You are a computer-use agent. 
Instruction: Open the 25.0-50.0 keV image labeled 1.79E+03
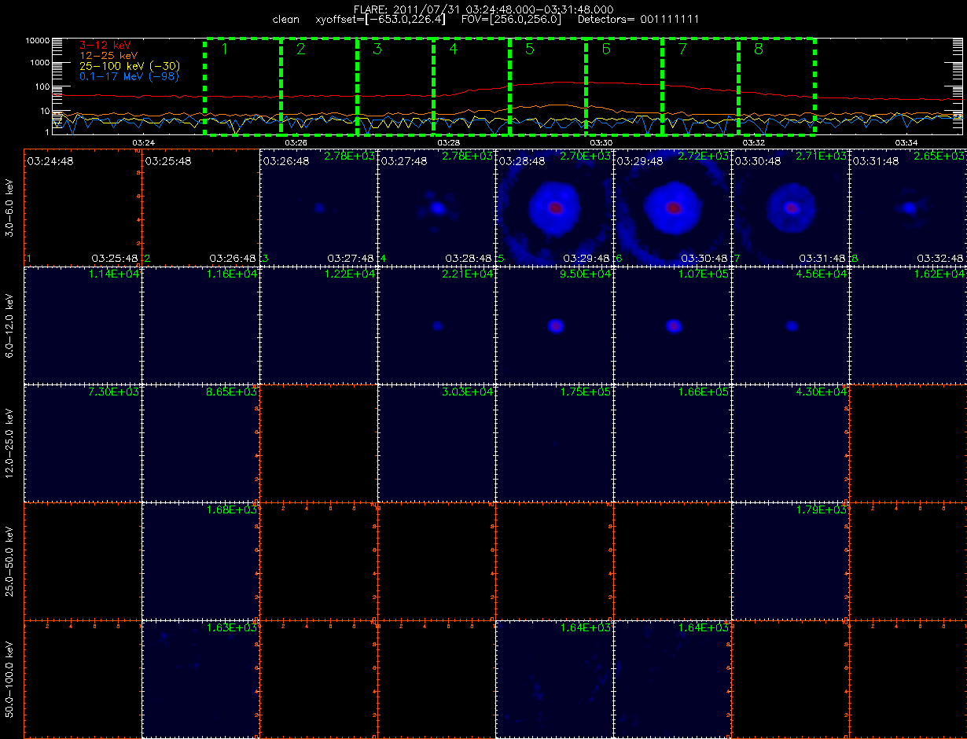[790, 561]
